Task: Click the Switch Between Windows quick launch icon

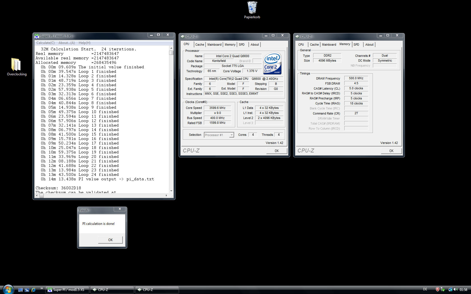Action: [x=27, y=290]
